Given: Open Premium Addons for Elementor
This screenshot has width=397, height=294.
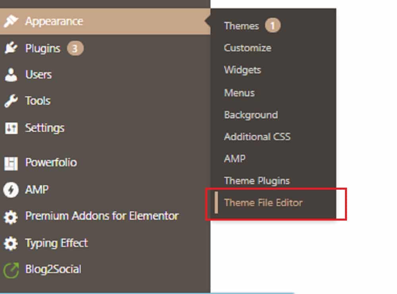Looking at the screenshot, I should pos(102,216).
